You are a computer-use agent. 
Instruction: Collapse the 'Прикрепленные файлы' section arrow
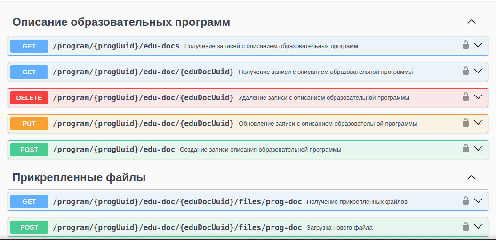point(471,177)
